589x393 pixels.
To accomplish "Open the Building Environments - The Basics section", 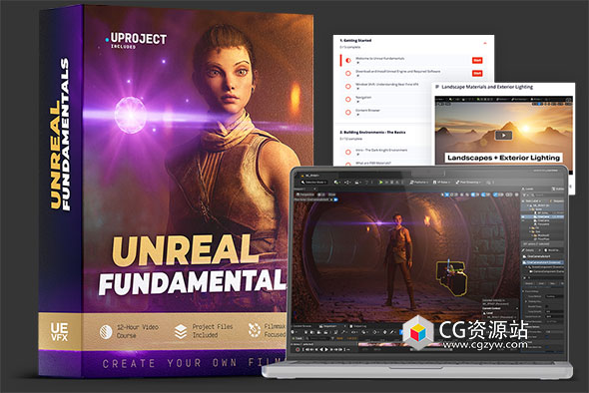I will (372, 133).
